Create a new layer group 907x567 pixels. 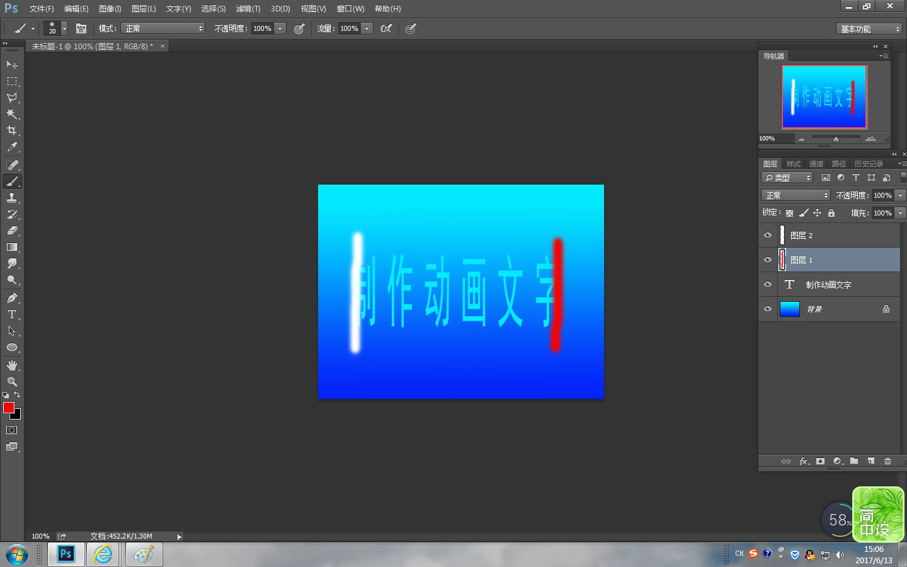coord(853,461)
